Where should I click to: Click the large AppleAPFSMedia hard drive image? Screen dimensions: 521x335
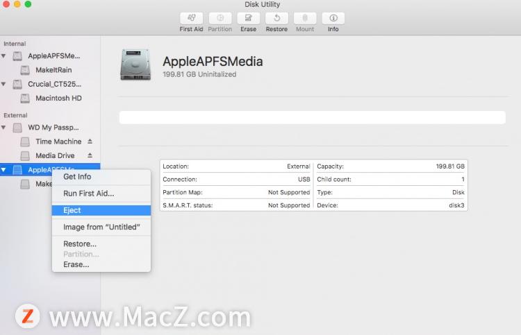(135, 65)
